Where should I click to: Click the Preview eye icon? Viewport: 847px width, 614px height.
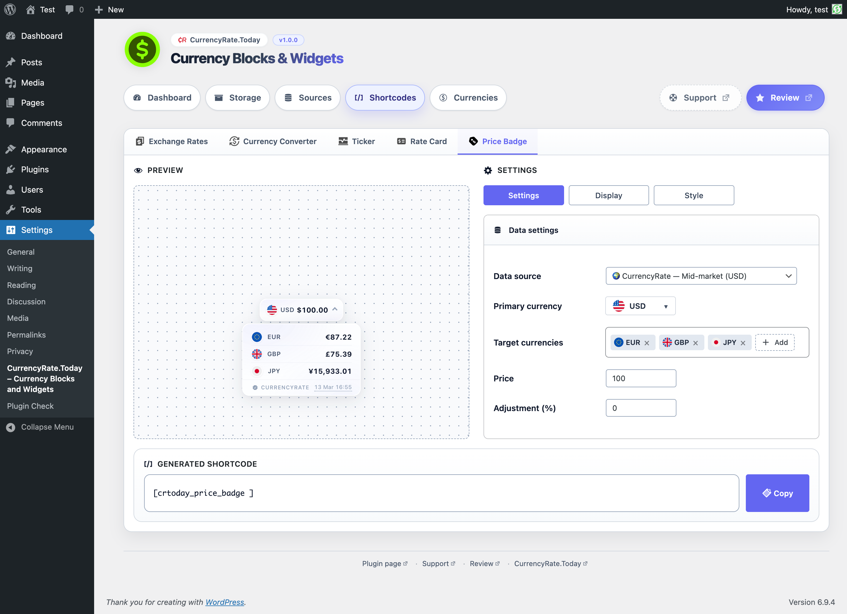[x=138, y=170]
